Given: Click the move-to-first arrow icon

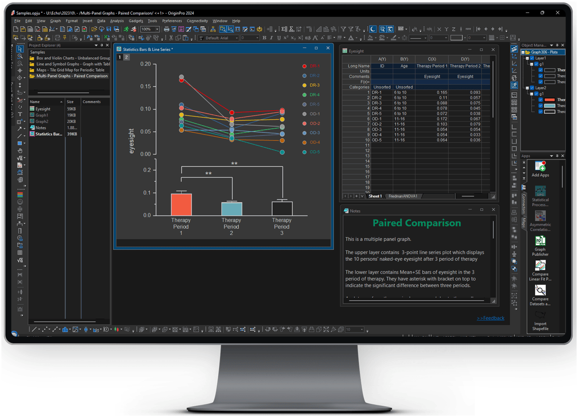Looking at the screenshot, I should [478, 29].
